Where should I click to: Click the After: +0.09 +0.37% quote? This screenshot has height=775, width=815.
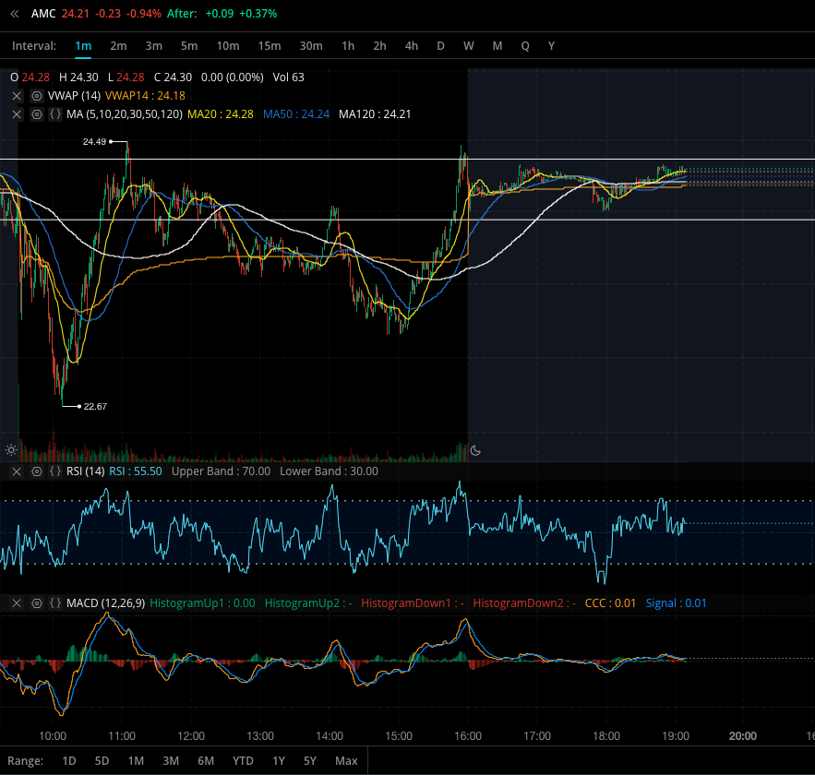(x=222, y=14)
